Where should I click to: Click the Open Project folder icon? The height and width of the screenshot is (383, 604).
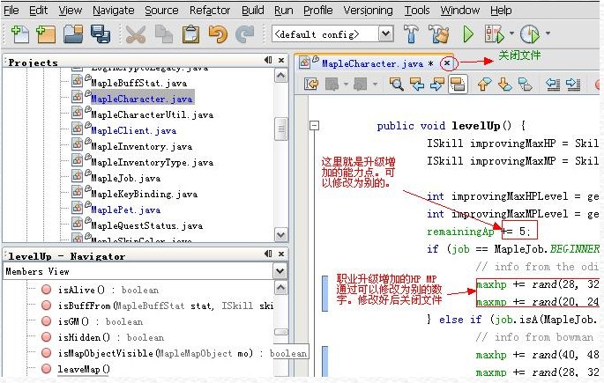coord(73,34)
